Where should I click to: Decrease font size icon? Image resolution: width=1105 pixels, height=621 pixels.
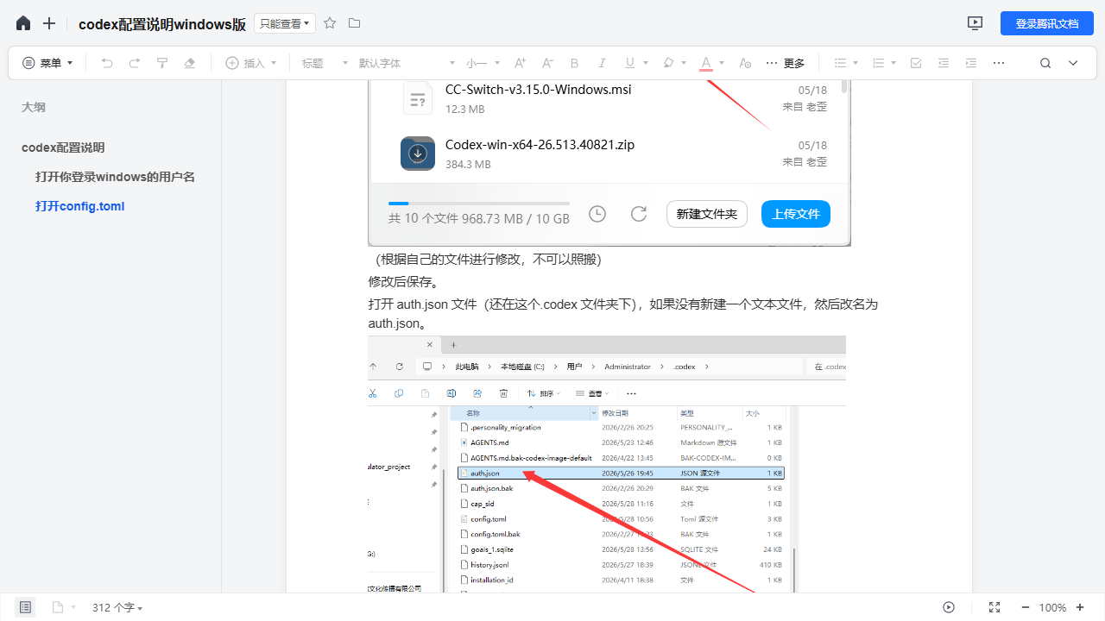(x=547, y=63)
